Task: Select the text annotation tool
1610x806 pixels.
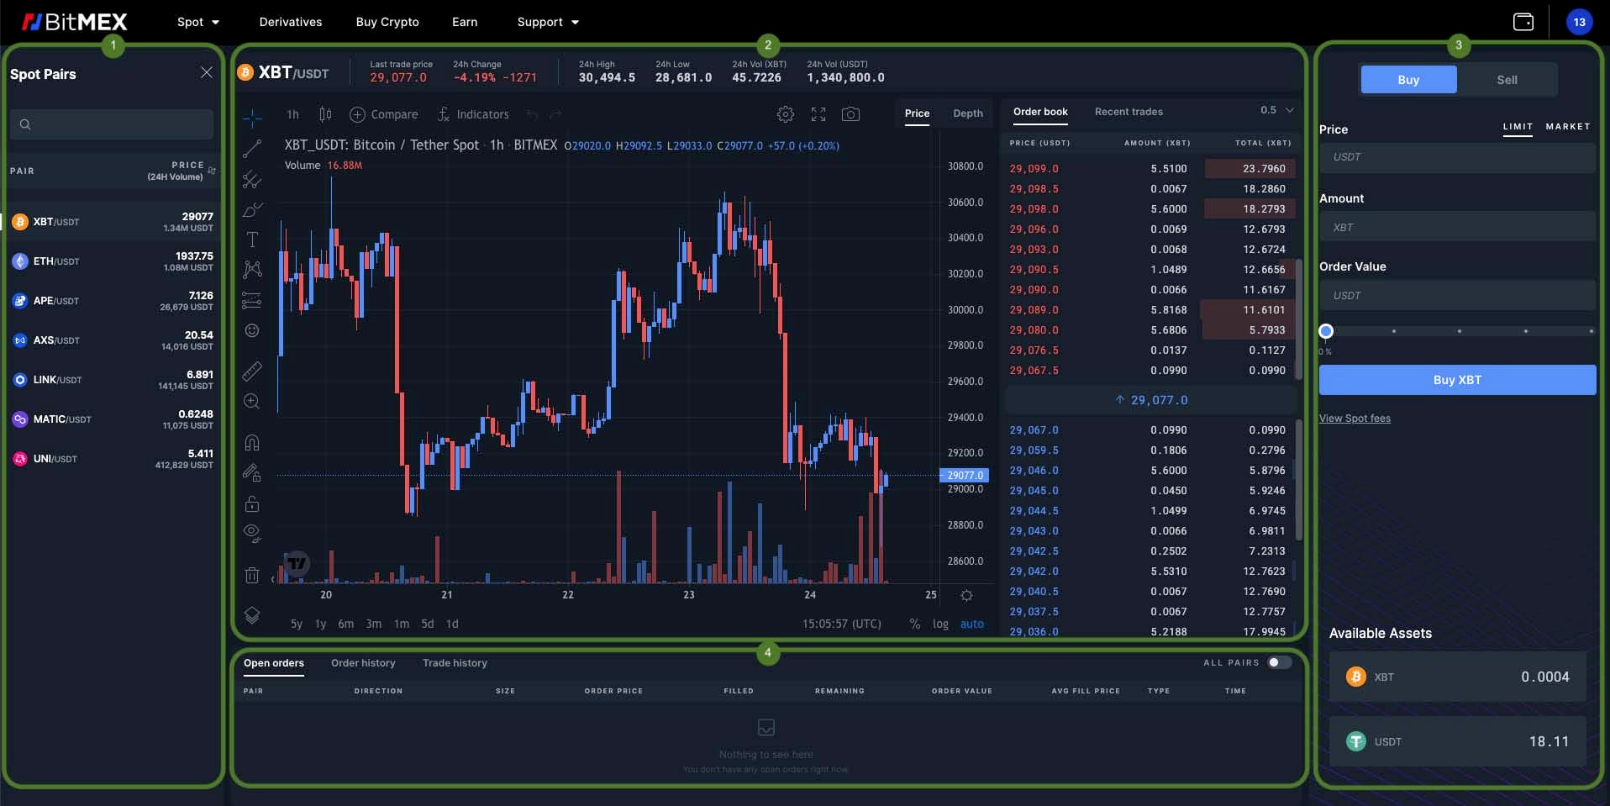Action: coord(252,240)
